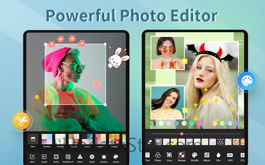
Task: Select the yellow lemon mosaic pattern
Action: (174, 142)
